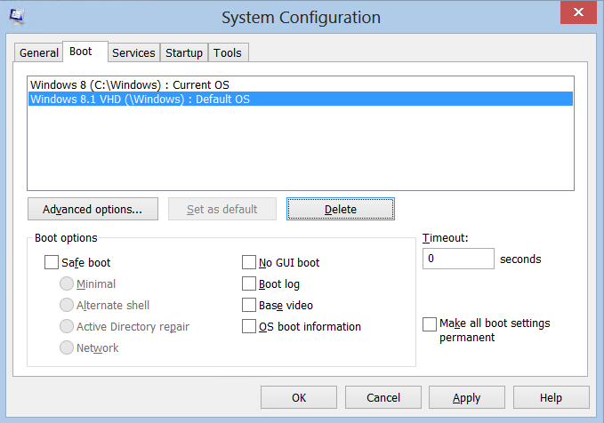Select the Windows 8.1 VHD boot entry
Viewport: 604px width, 423px height.
pyautogui.click(x=301, y=99)
